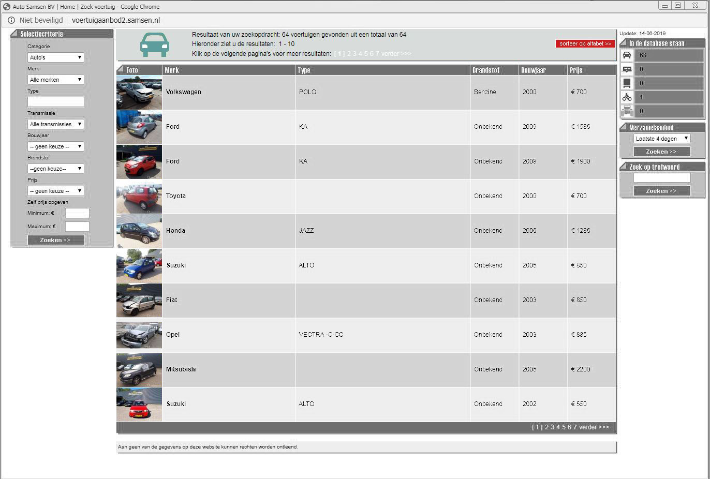Click verder >>> in the top pagination
This screenshot has height=479, width=710.
click(x=396, y=54)
